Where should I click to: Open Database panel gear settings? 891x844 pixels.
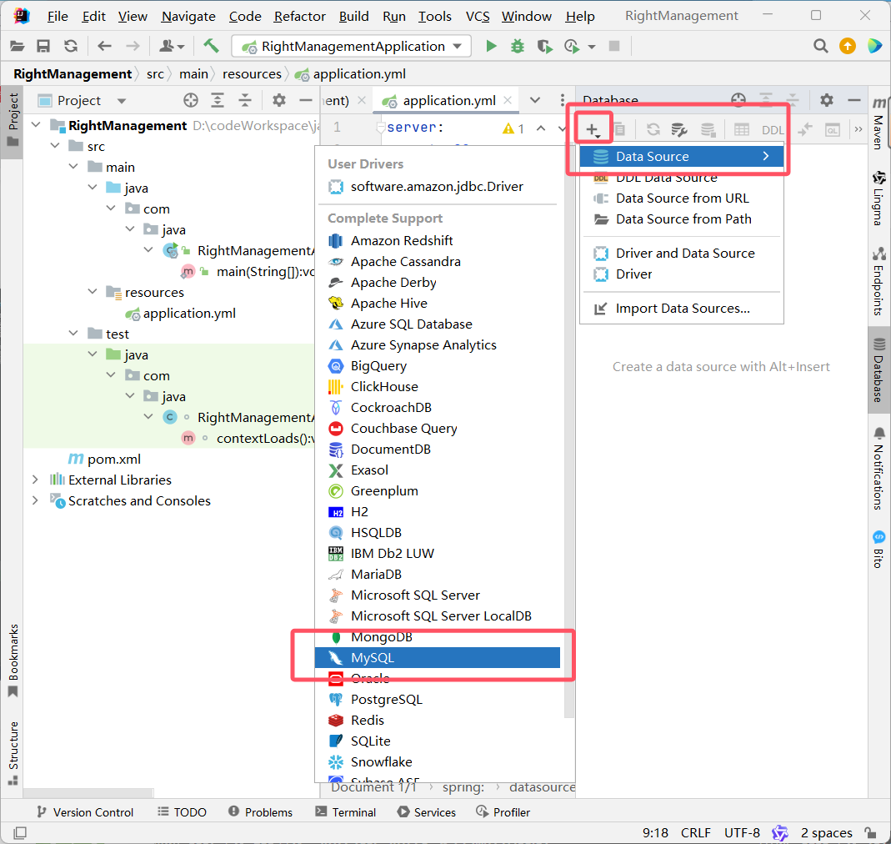[x=826, y=101]
